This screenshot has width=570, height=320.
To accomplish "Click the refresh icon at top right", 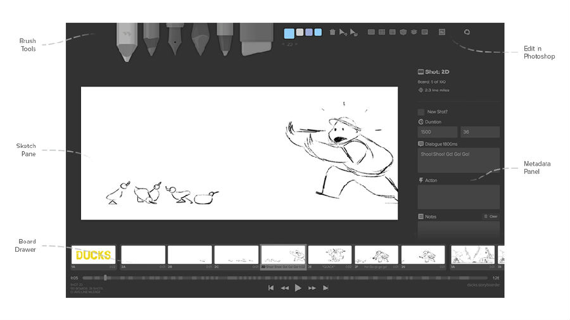I will (467, 32).
